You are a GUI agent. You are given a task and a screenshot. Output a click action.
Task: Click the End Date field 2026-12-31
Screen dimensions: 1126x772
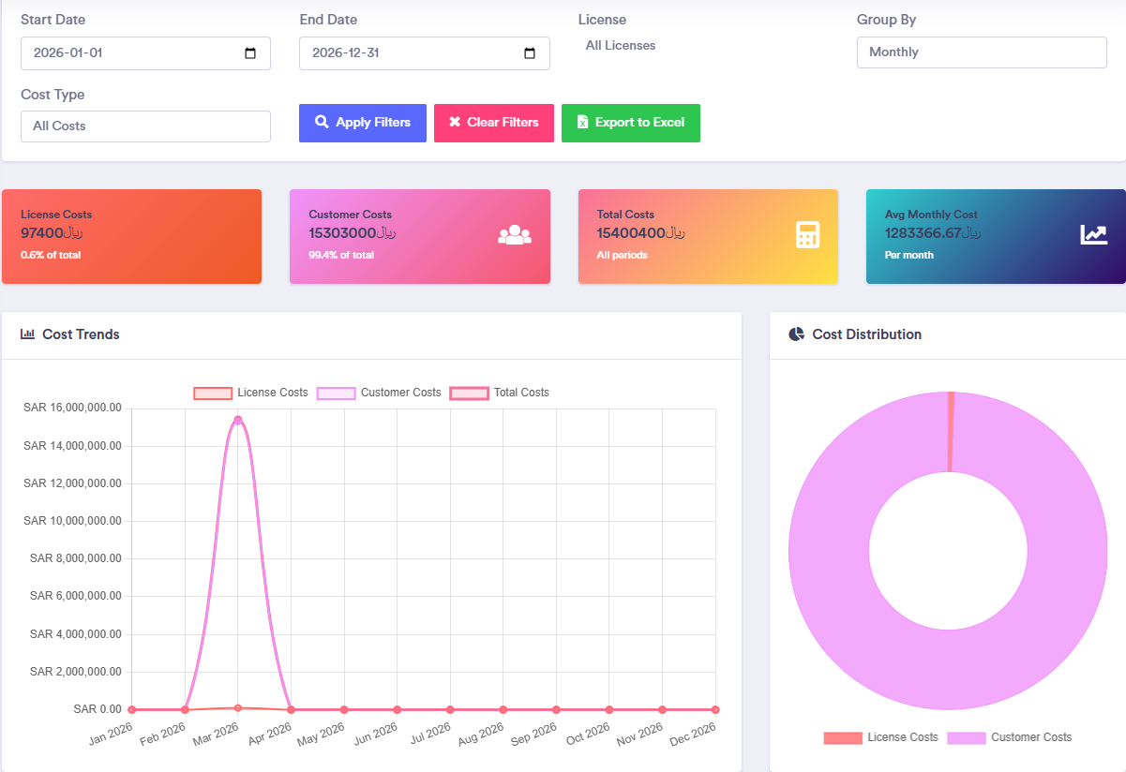(425, 53)
